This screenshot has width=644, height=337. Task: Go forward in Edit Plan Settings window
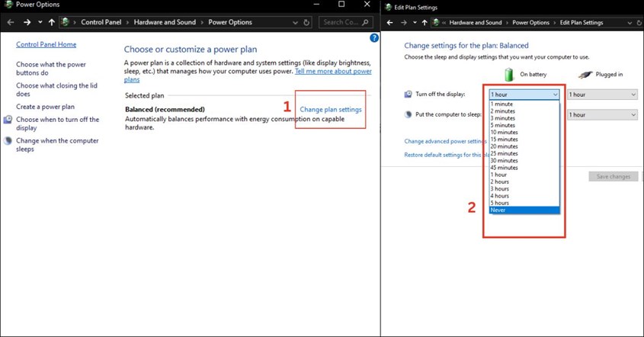tap(404, 23)
